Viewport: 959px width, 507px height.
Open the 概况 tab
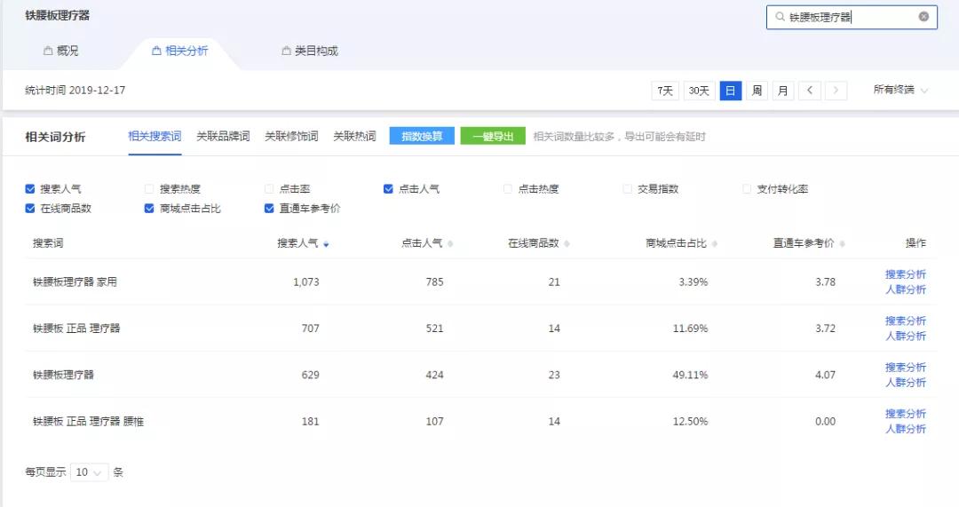pos(60,51)
